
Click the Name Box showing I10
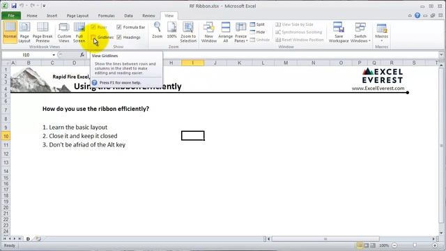point(26,54)
